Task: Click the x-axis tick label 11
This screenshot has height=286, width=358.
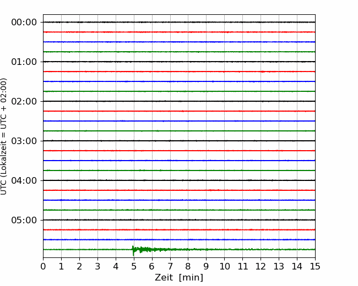Action: click(243, 266)
